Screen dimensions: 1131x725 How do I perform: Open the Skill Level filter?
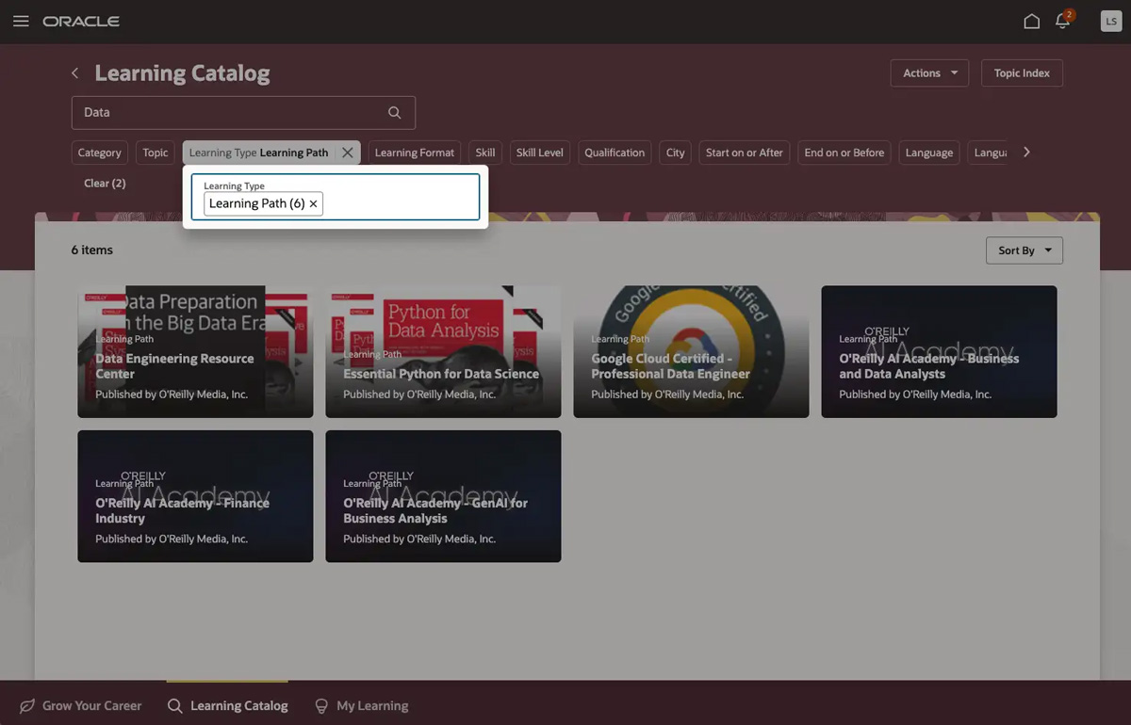pyautogui.click(x=540, y=153)
